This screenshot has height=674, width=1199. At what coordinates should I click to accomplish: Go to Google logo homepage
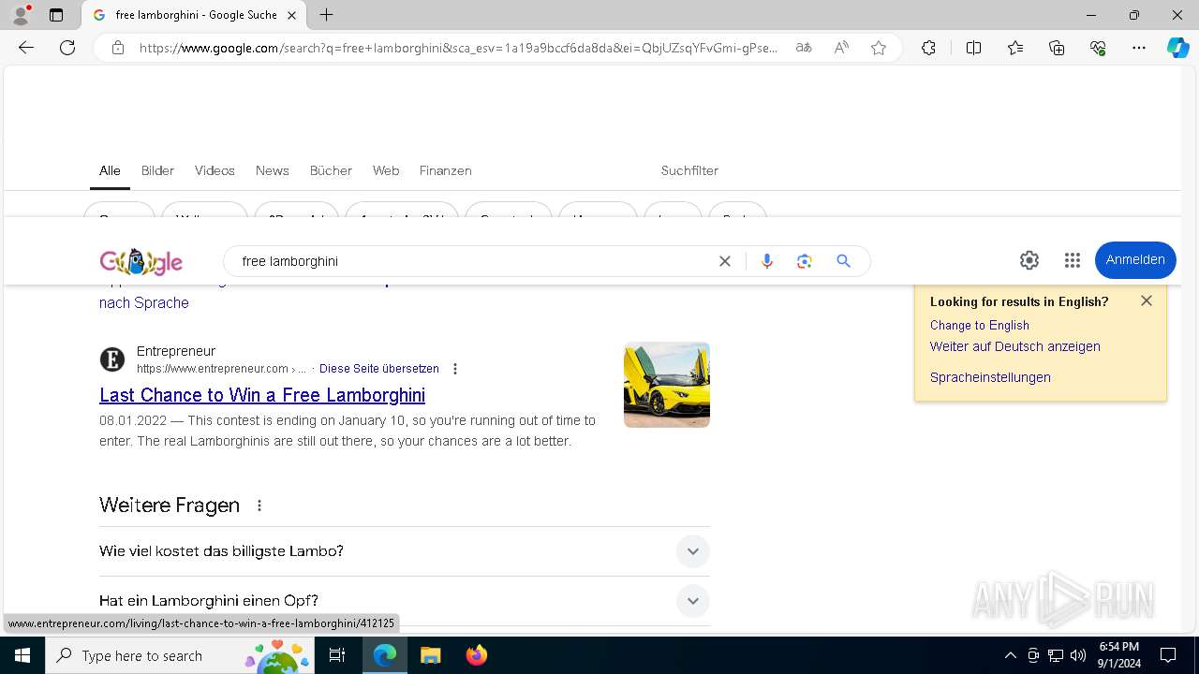[x=141, y=262]
